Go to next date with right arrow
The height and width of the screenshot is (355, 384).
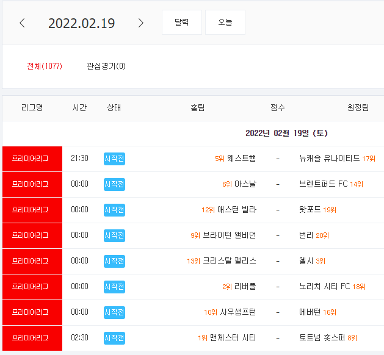(x=140, y=23)
